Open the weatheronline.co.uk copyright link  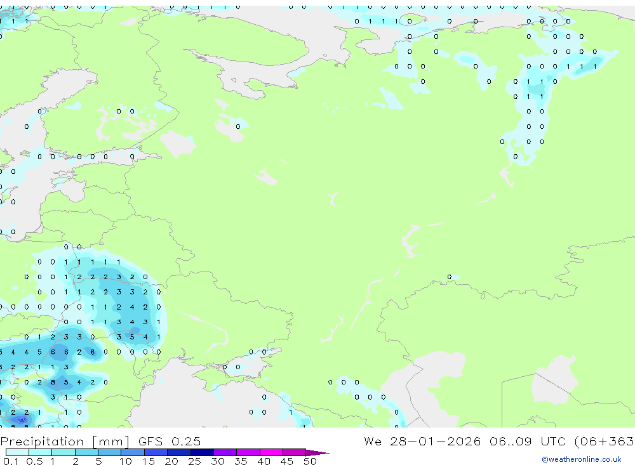tap(582, 459)
